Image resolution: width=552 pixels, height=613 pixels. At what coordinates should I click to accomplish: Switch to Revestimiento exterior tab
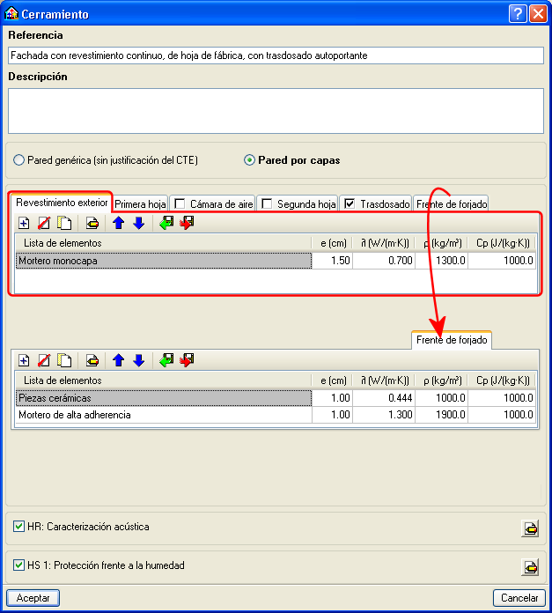62,203
